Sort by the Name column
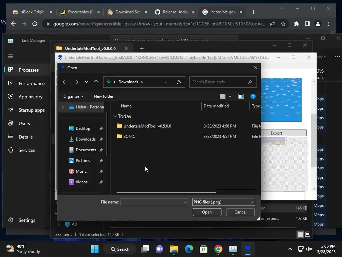 [126, 106]
